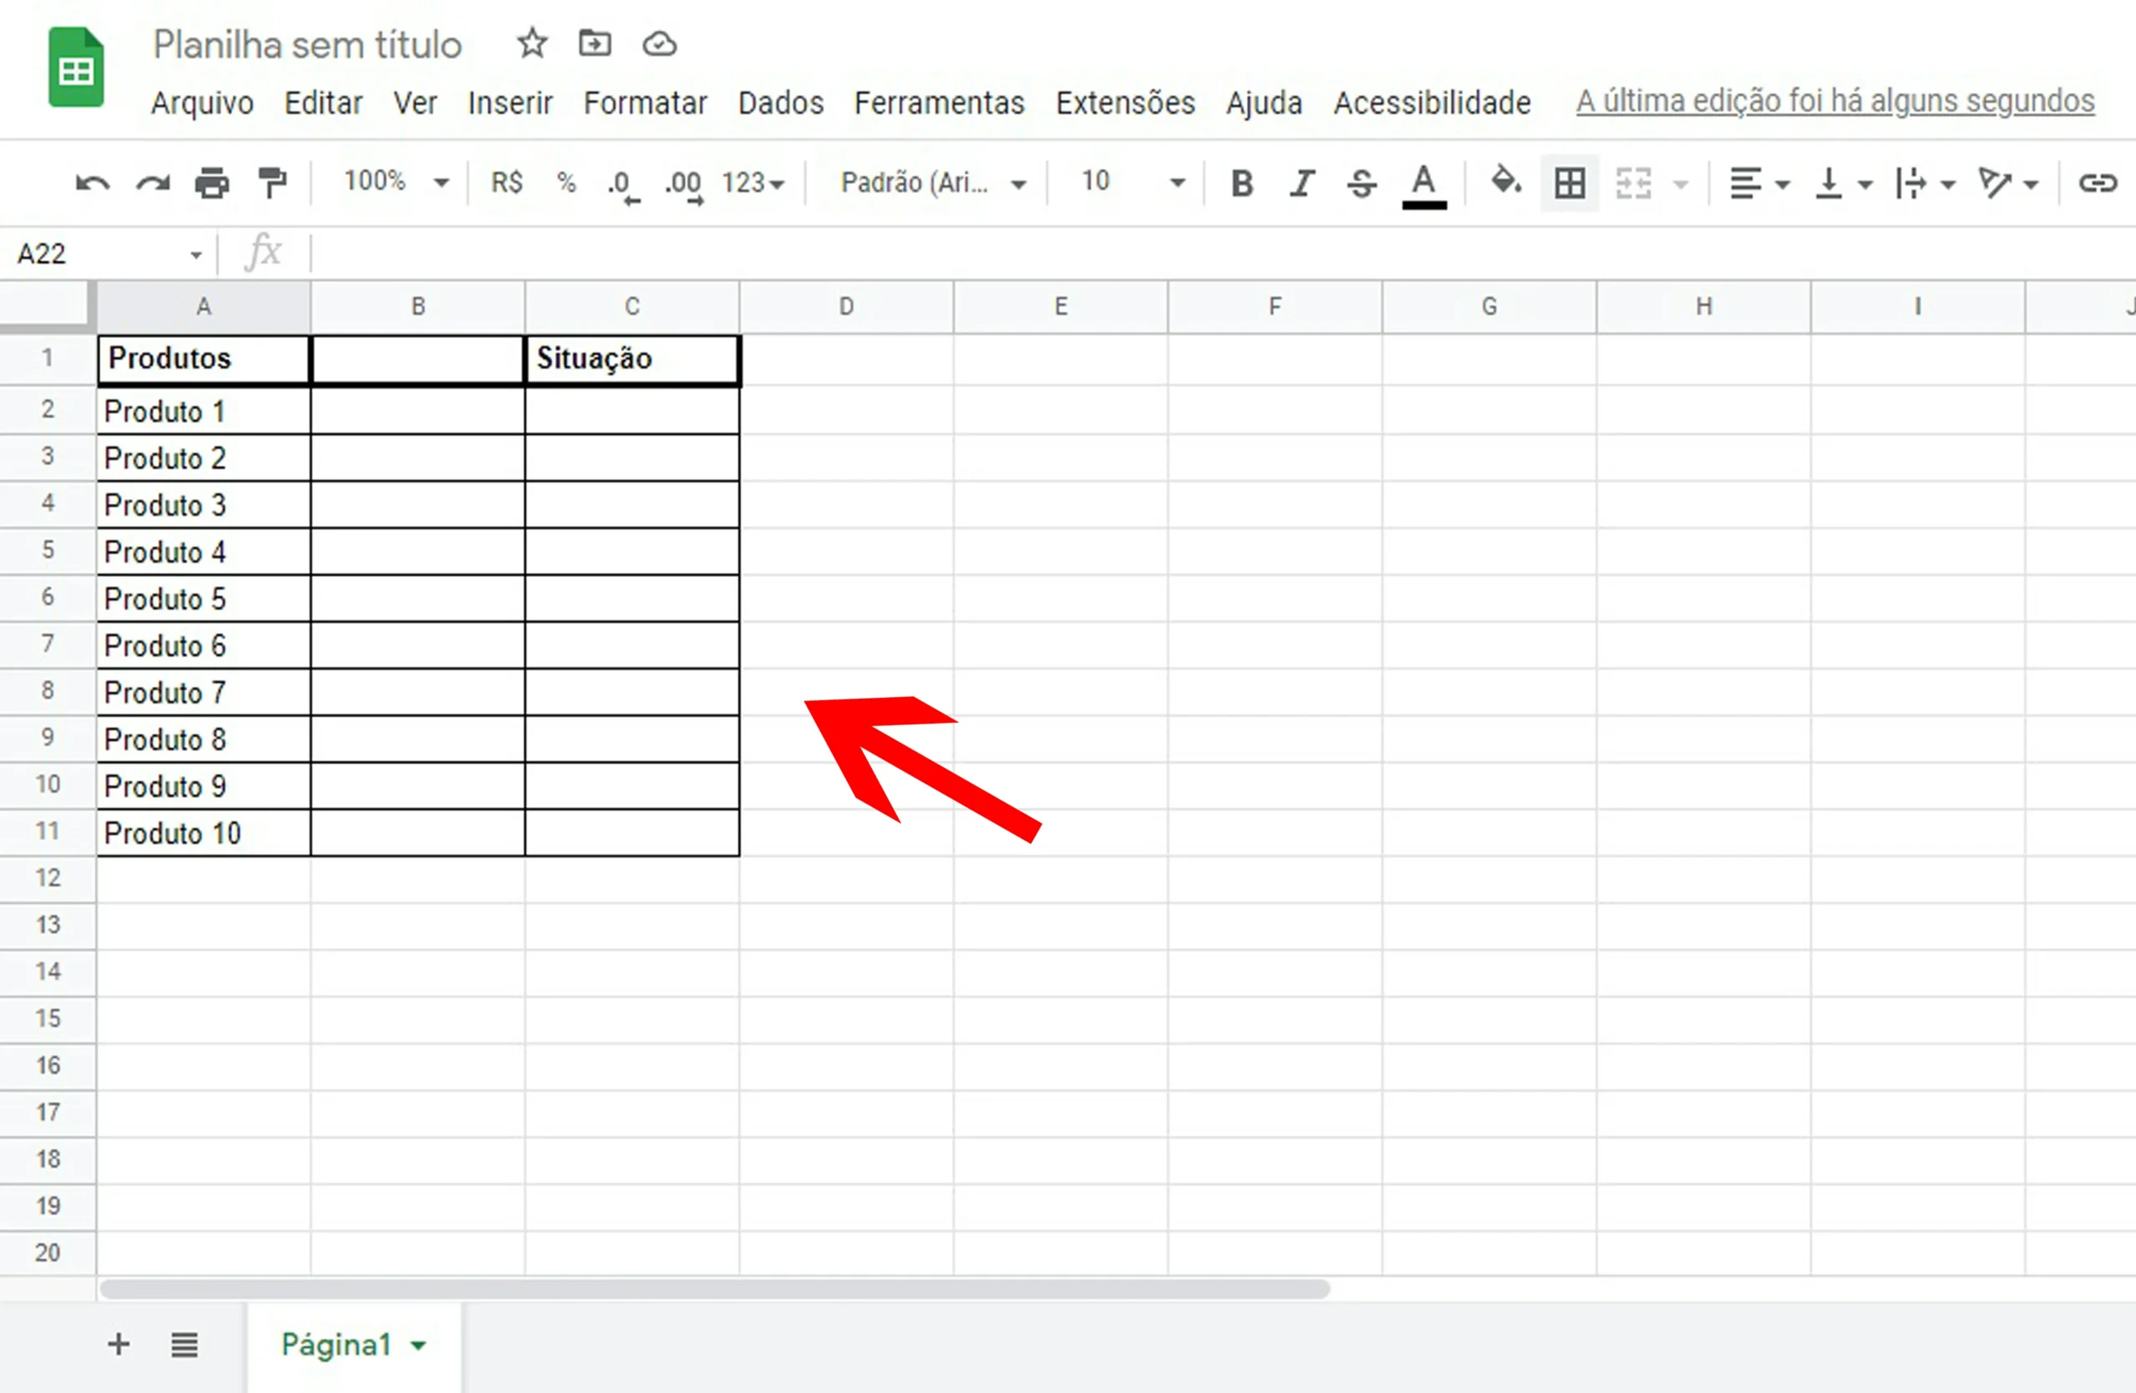The width and height of the screenshot is (2136, 1393).
Task: Open text wrapping options
Action: 1925,184
